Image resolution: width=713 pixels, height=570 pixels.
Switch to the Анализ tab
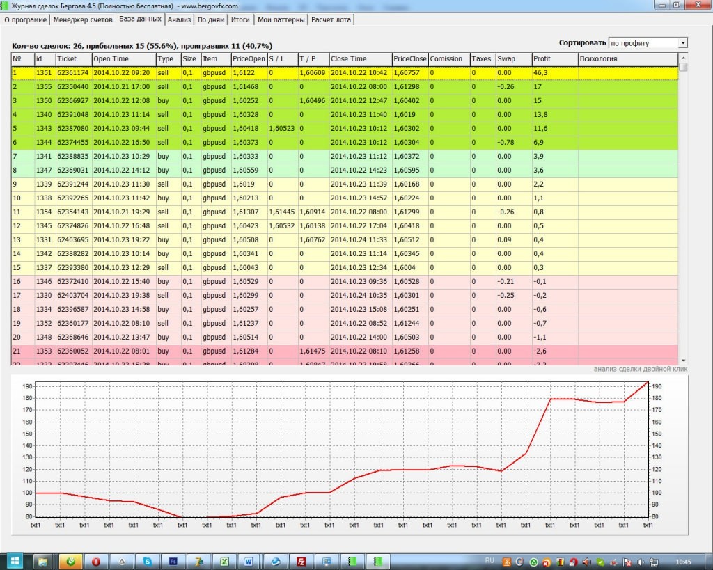pos(180,19)
